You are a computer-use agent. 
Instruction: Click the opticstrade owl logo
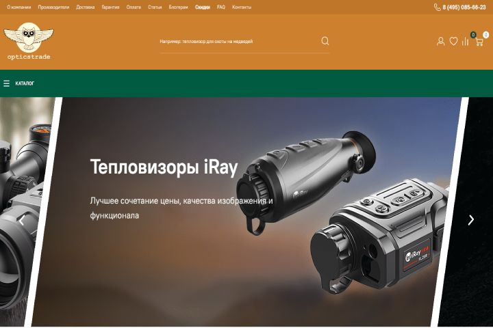click(29, 41)
